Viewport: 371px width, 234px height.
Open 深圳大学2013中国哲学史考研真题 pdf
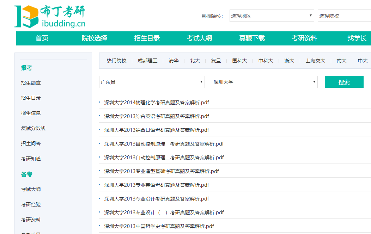(x=159, y=226)
